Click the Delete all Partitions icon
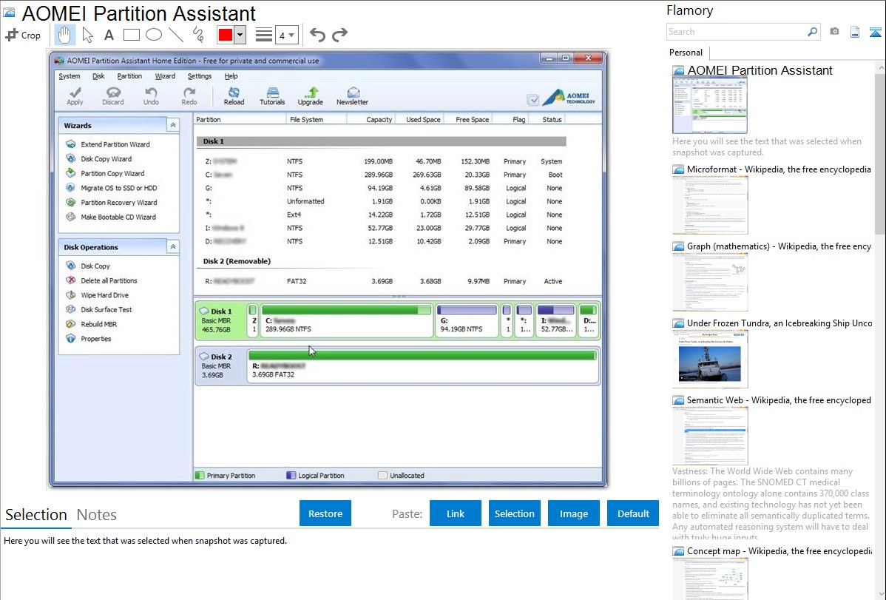The width and height of the screenshot is (886, 600). click(71, 280)
